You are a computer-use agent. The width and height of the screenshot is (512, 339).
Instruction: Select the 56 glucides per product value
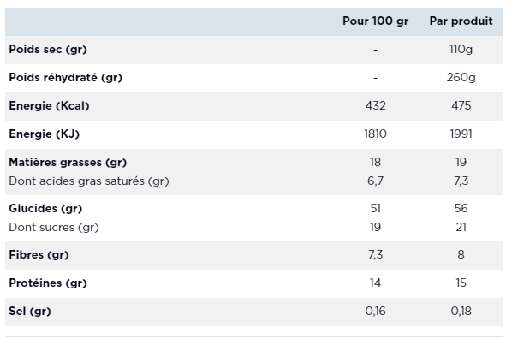[x=461, y=209]
